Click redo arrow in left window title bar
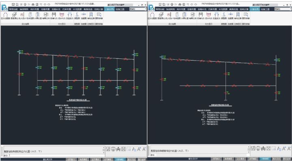Screen dimensions: 292x161 (x=49, y=4)
